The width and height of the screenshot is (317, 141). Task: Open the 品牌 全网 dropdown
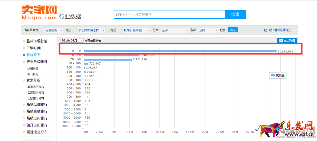(x=208, y=30)
